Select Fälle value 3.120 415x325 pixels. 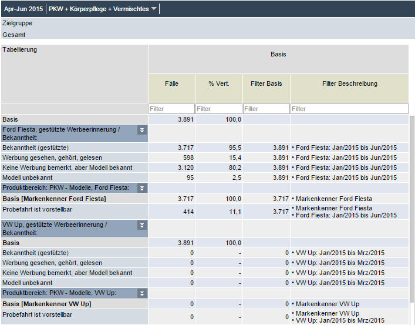click(x=185, y=168)
